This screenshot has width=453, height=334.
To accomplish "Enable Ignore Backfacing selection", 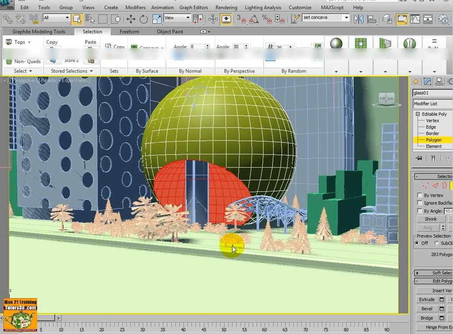I will (x=419, y=202).
